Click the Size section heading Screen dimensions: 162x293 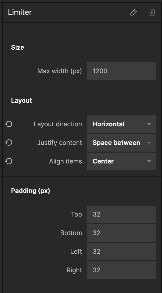pyautogui.click(x=18, y=48)
